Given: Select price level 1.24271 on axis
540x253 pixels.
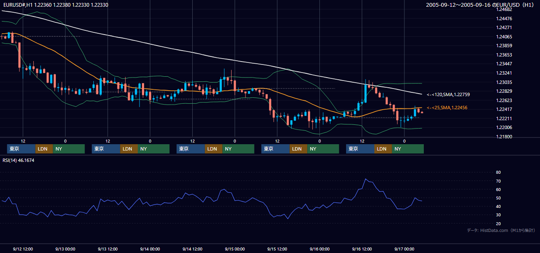Looking at the screenshot, I should pos(505,27).
